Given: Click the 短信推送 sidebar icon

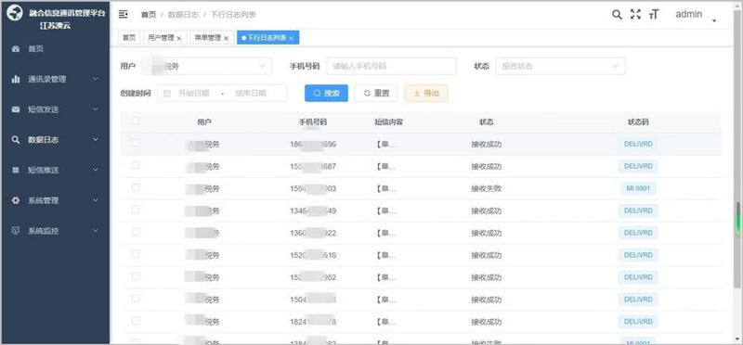Looking at the screenshot, I should click(x=16, y=170).
